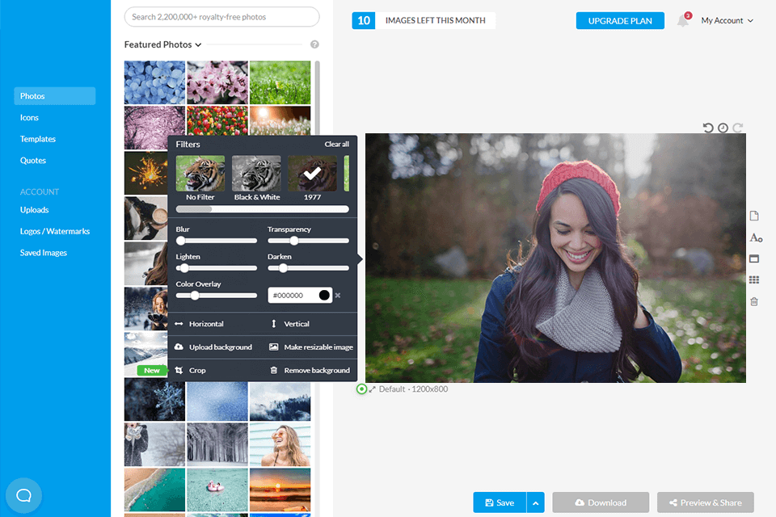The height and width of the screenshot is (517, 776).
Task: Click the photo search field
Action: point(221,17)
